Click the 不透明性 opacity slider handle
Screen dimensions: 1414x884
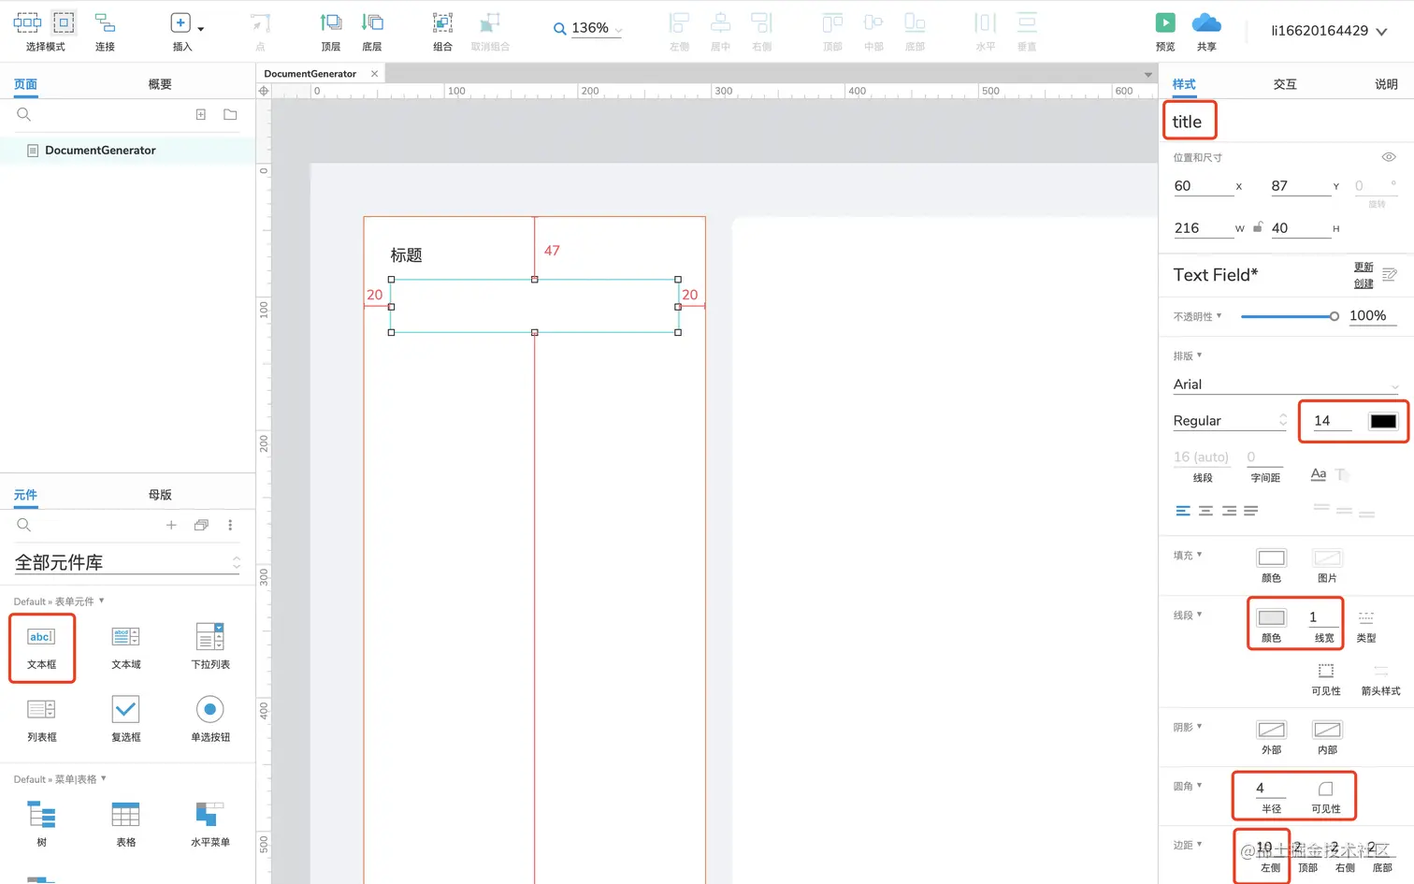(1335, 316)
